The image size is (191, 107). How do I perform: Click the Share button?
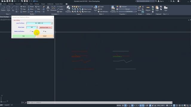coord(36,1)
